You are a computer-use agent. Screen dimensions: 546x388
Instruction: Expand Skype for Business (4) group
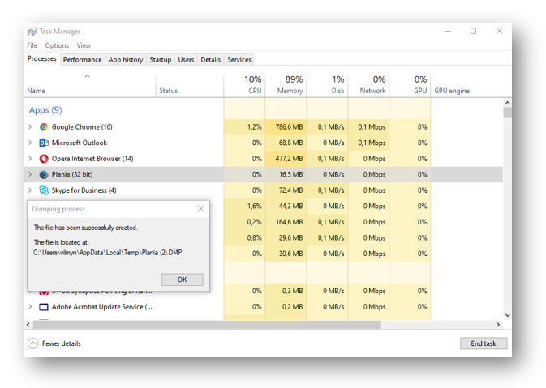point(30,190)
